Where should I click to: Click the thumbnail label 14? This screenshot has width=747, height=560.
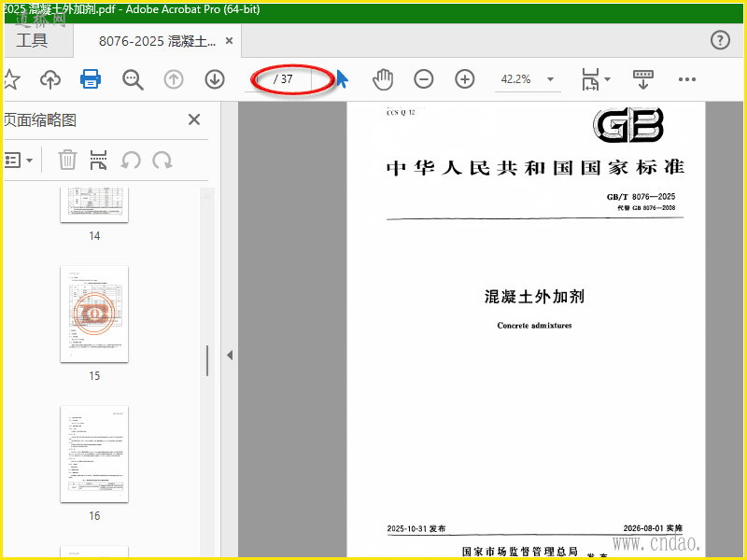click(94, 236)
